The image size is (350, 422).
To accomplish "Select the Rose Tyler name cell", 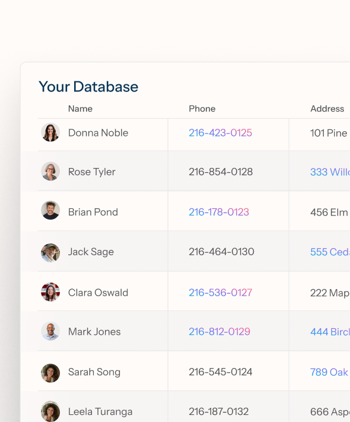I will tap(92, 172).
